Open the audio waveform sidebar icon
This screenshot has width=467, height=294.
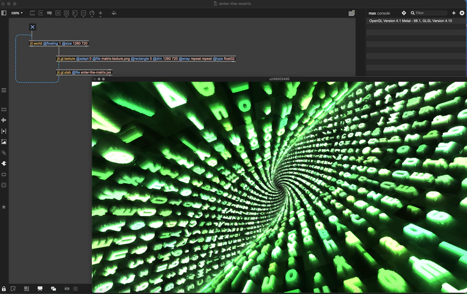pos(4,120)
